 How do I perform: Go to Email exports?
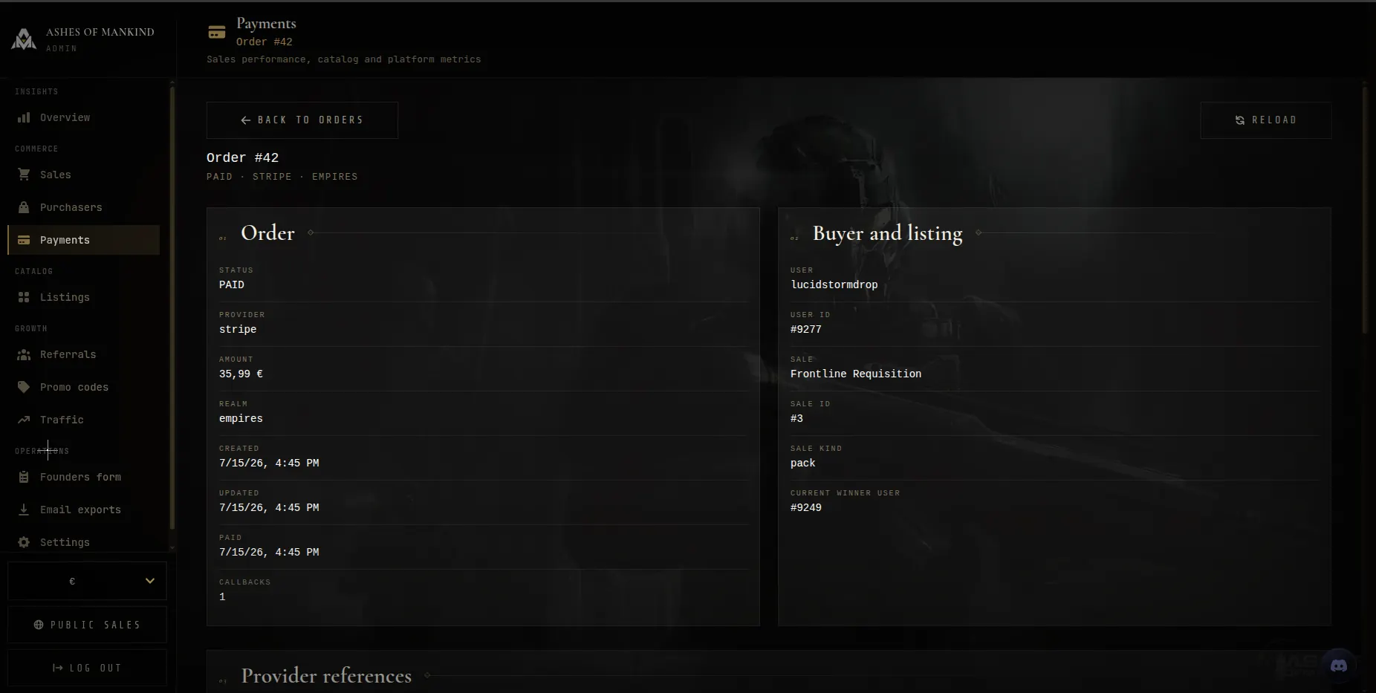click(83, 510)
